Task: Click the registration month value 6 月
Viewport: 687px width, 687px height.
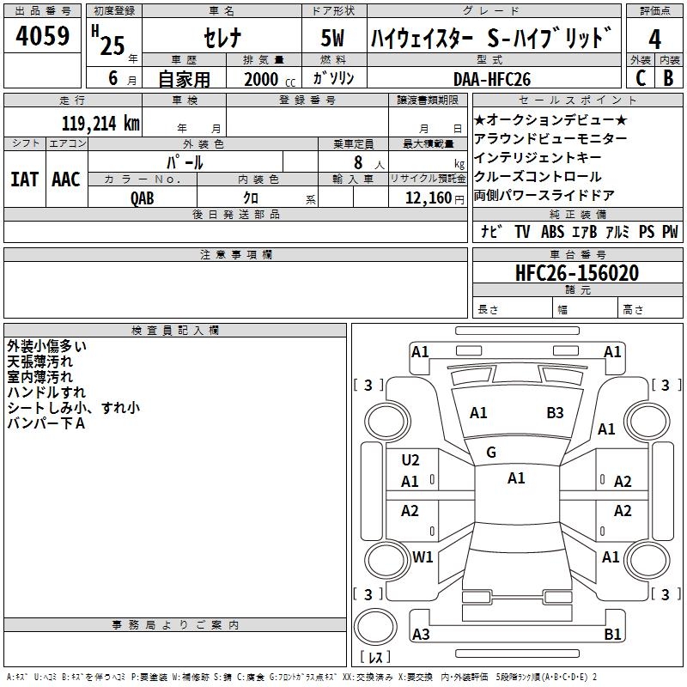Action: click(122, 78)
